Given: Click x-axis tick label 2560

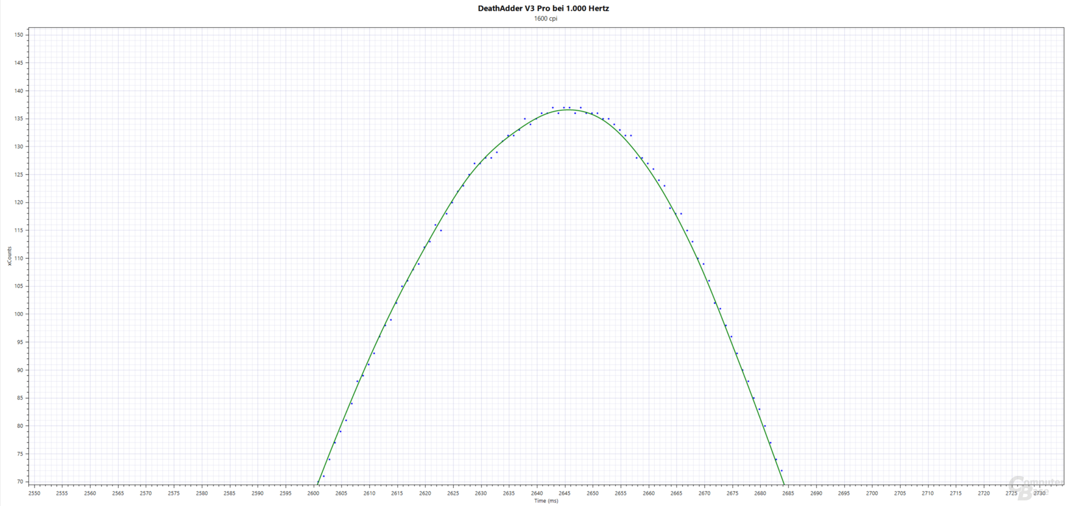Looking at the screenshot, I should (x=90, y=493).
